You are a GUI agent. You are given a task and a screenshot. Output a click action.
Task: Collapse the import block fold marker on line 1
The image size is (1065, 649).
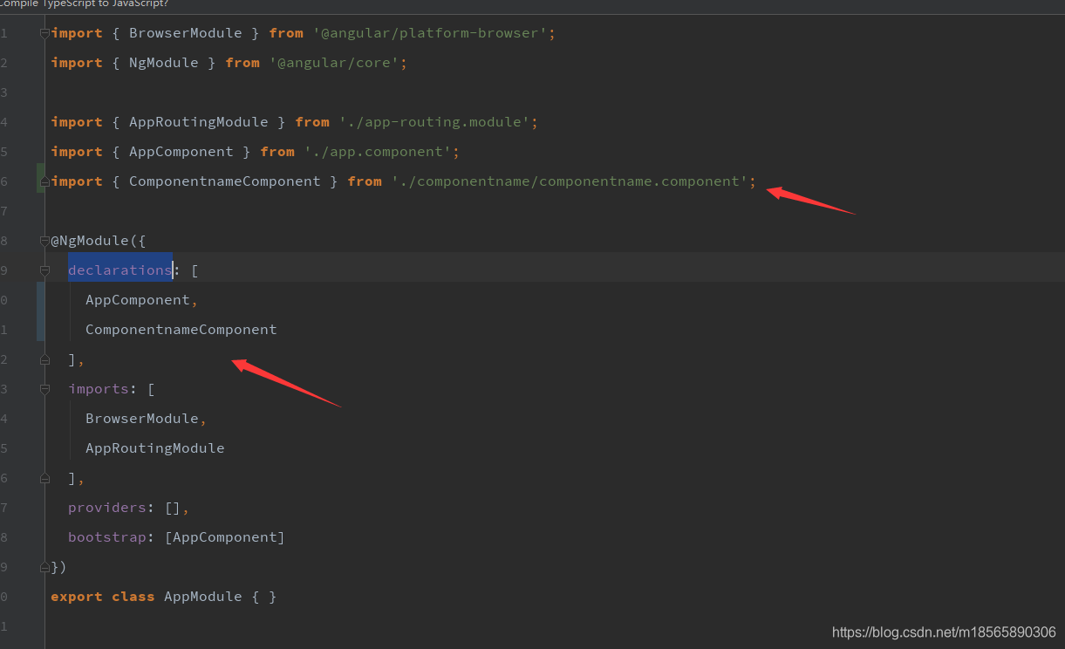tap(44, 33)
